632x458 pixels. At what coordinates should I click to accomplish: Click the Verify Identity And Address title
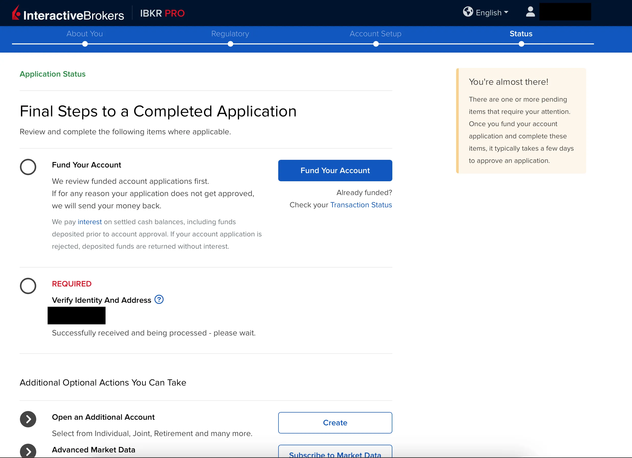[101, 300]
